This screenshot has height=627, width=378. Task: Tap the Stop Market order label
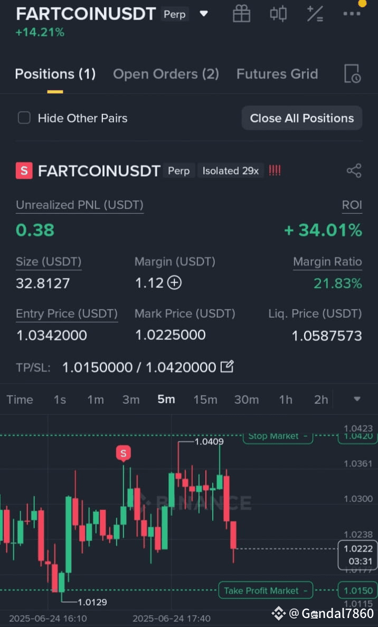point(278,436)
